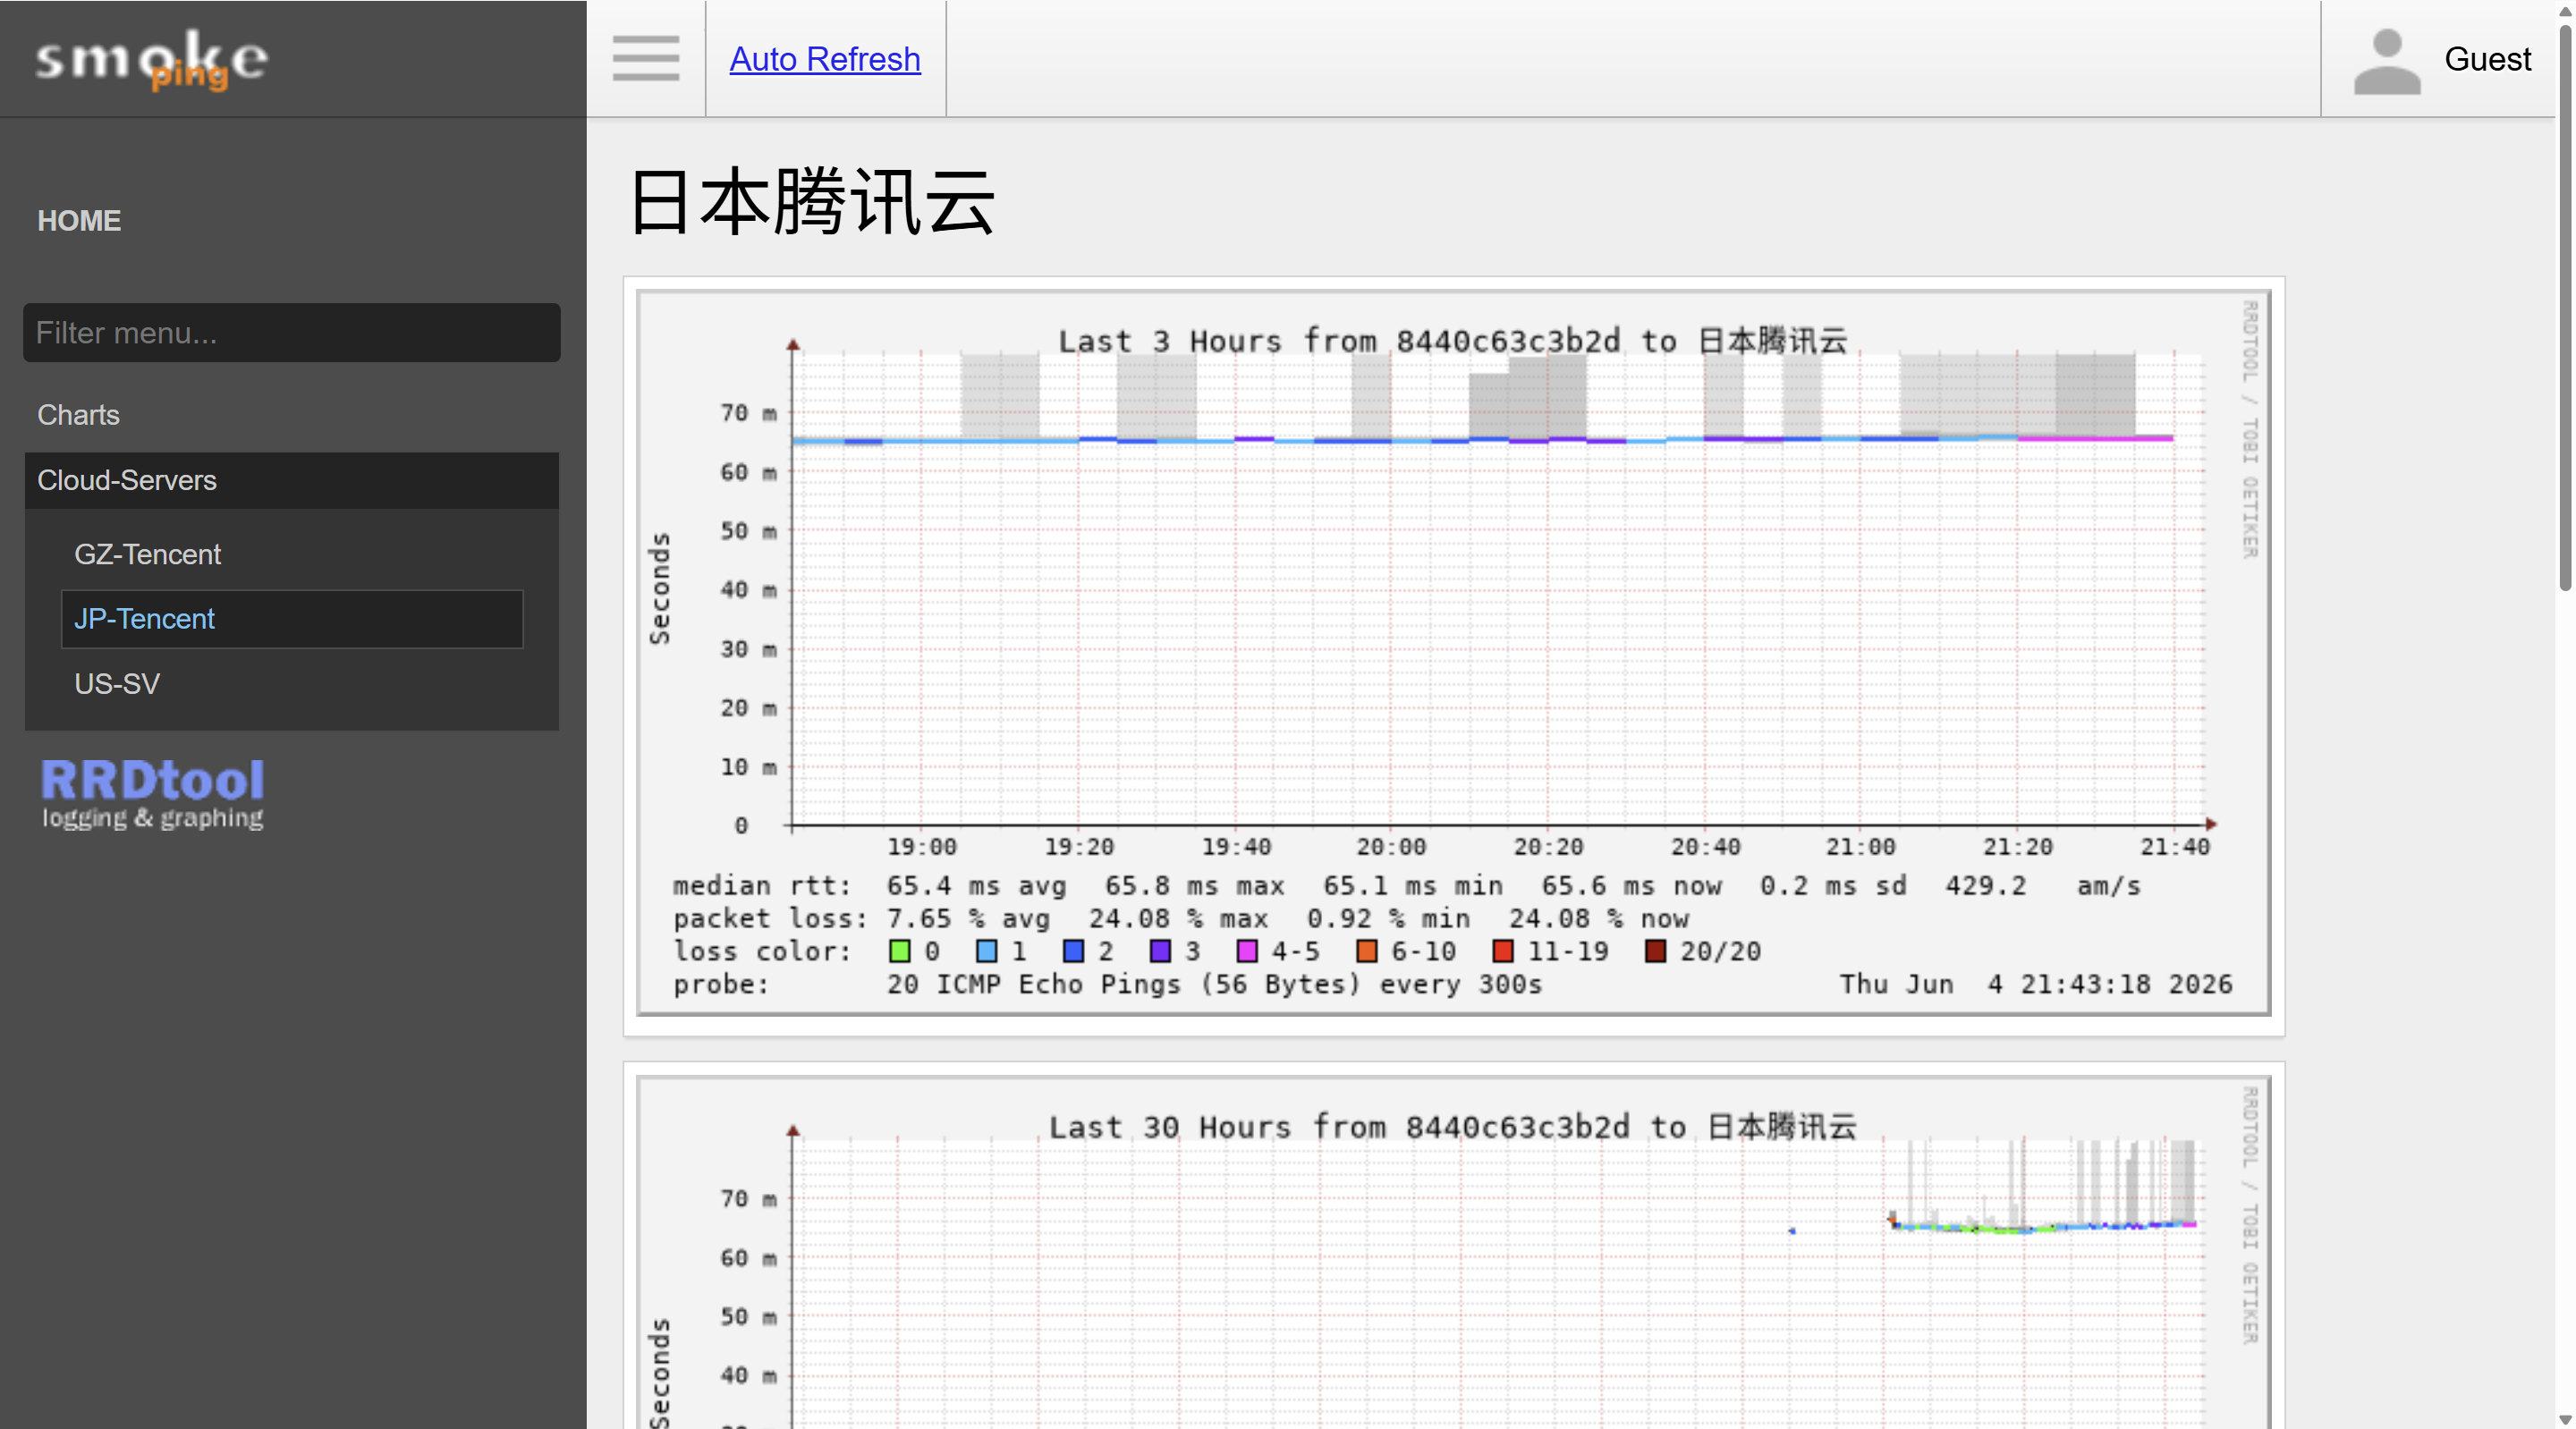Image resolution: width=2576 pixels, height=1429 pixels.
Task: Click the purple loss color 3 swatch
Action: [x=1160, y=951]
